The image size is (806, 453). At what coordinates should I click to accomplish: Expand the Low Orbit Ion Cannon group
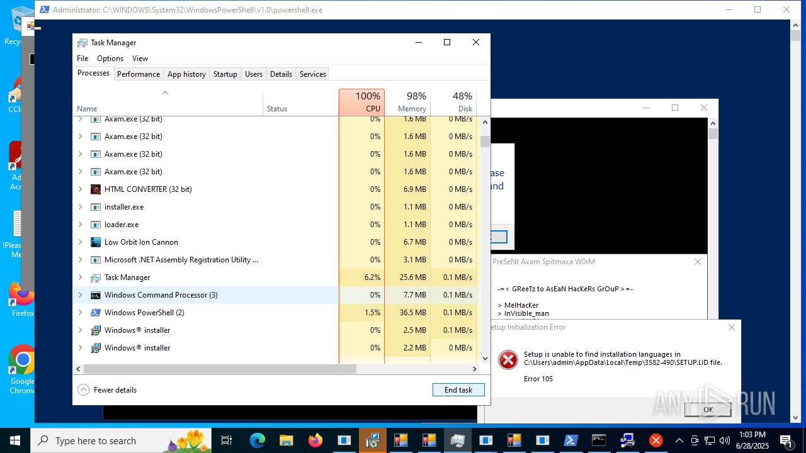[80, 242]
